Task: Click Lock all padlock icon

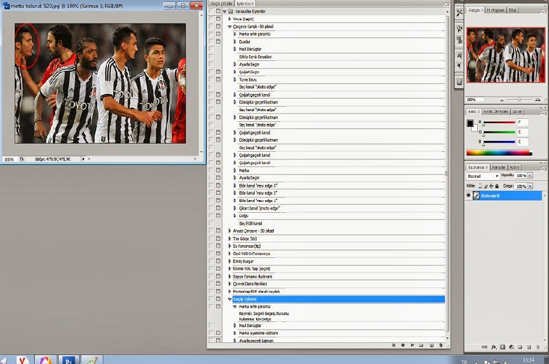Action: (496, 186)
